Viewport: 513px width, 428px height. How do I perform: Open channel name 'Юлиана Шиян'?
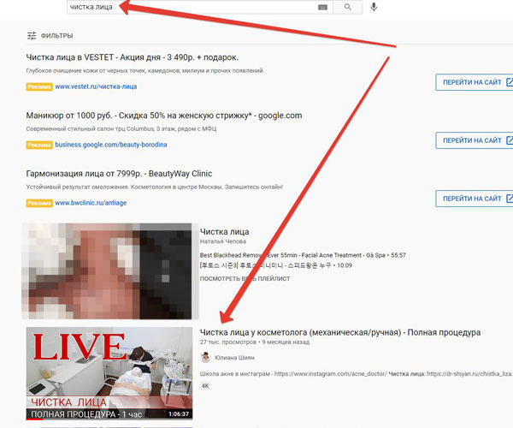point(234,358)
